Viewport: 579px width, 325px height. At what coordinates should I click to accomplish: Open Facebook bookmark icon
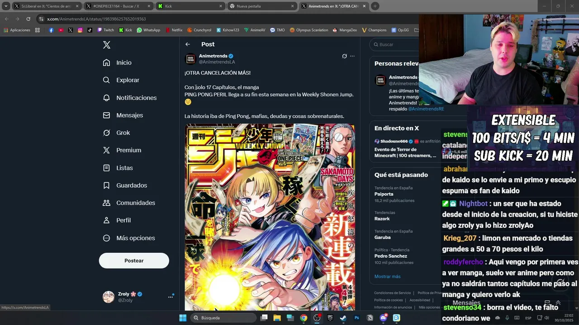(x=51, y=30)
